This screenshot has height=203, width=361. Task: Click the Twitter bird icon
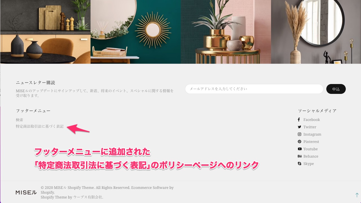300,127
